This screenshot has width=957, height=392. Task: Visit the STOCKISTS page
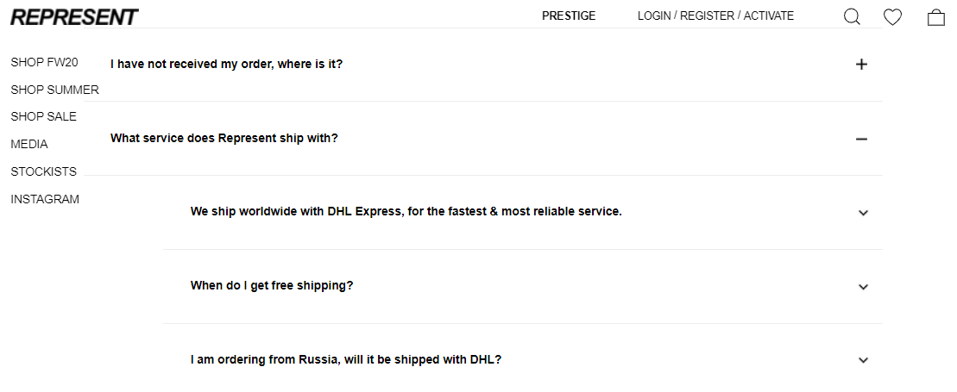[44, 172]
